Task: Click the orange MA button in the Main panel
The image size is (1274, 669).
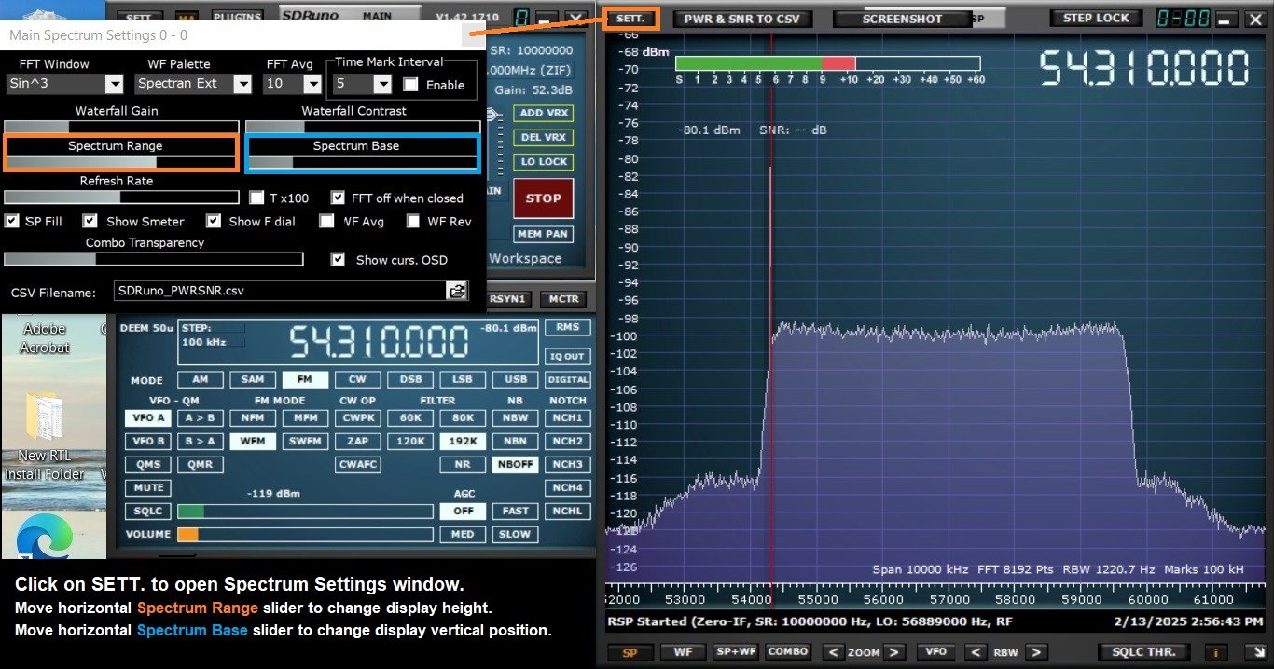Action: 187,17
